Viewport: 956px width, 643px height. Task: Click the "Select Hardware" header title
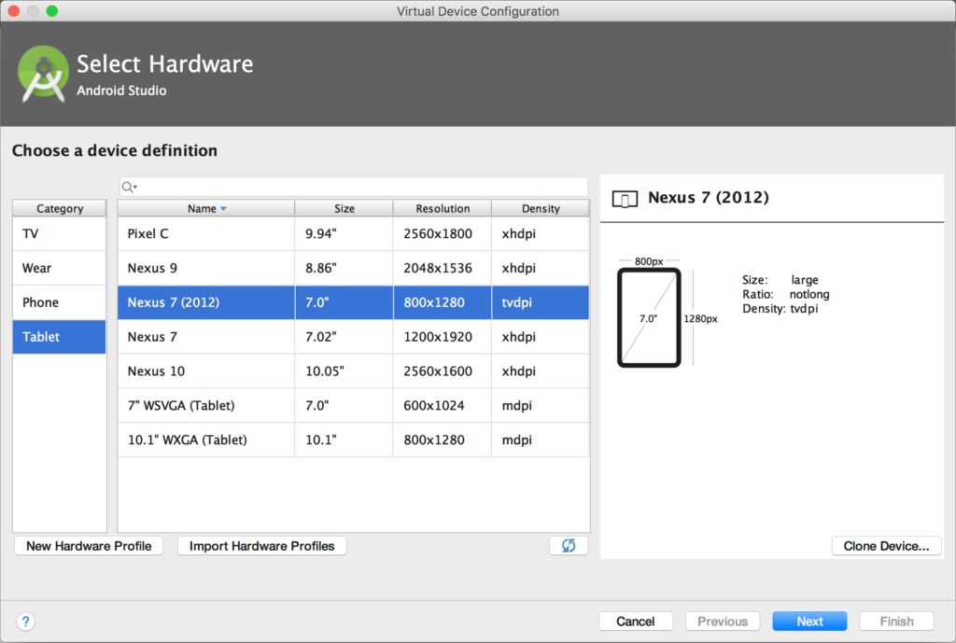pos(164,64)
